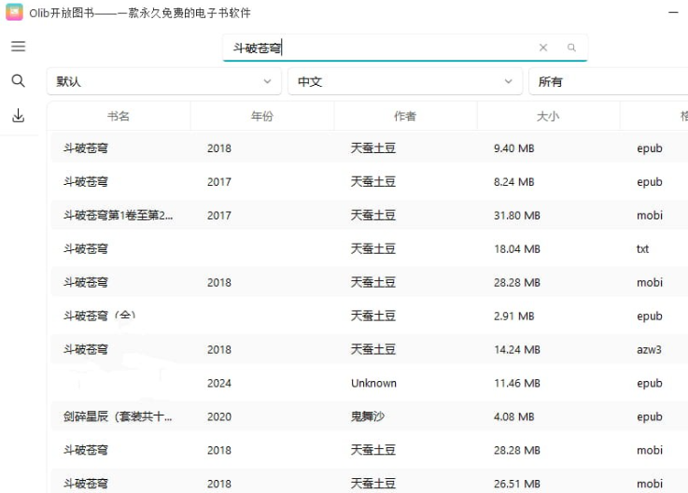Open the hamburger navigation menu
The height and width of the screenshot is (493, 688).
[18, 47]
